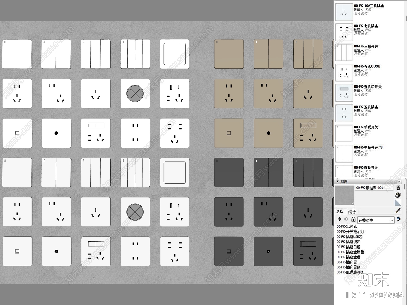Select material 00-FK-插座金属色

pos(350,252)
